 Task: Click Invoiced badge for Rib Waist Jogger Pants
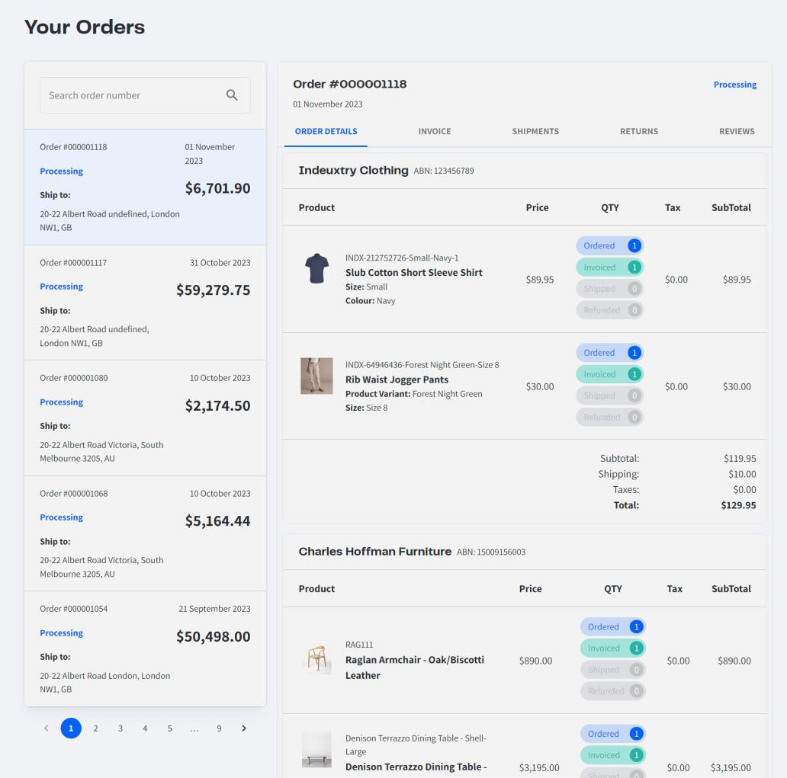pyautogui.click(x=609, y=374)
